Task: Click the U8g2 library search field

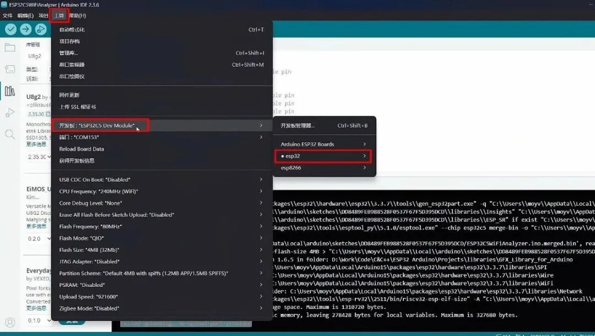Action: tap(38, 56)
